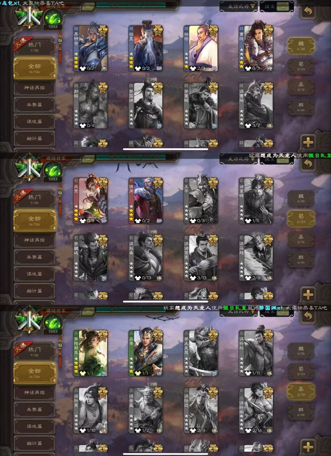Click the plus button in the Wu heroes view
Viewport: 331px width, 456px height.
coord(308,446)
